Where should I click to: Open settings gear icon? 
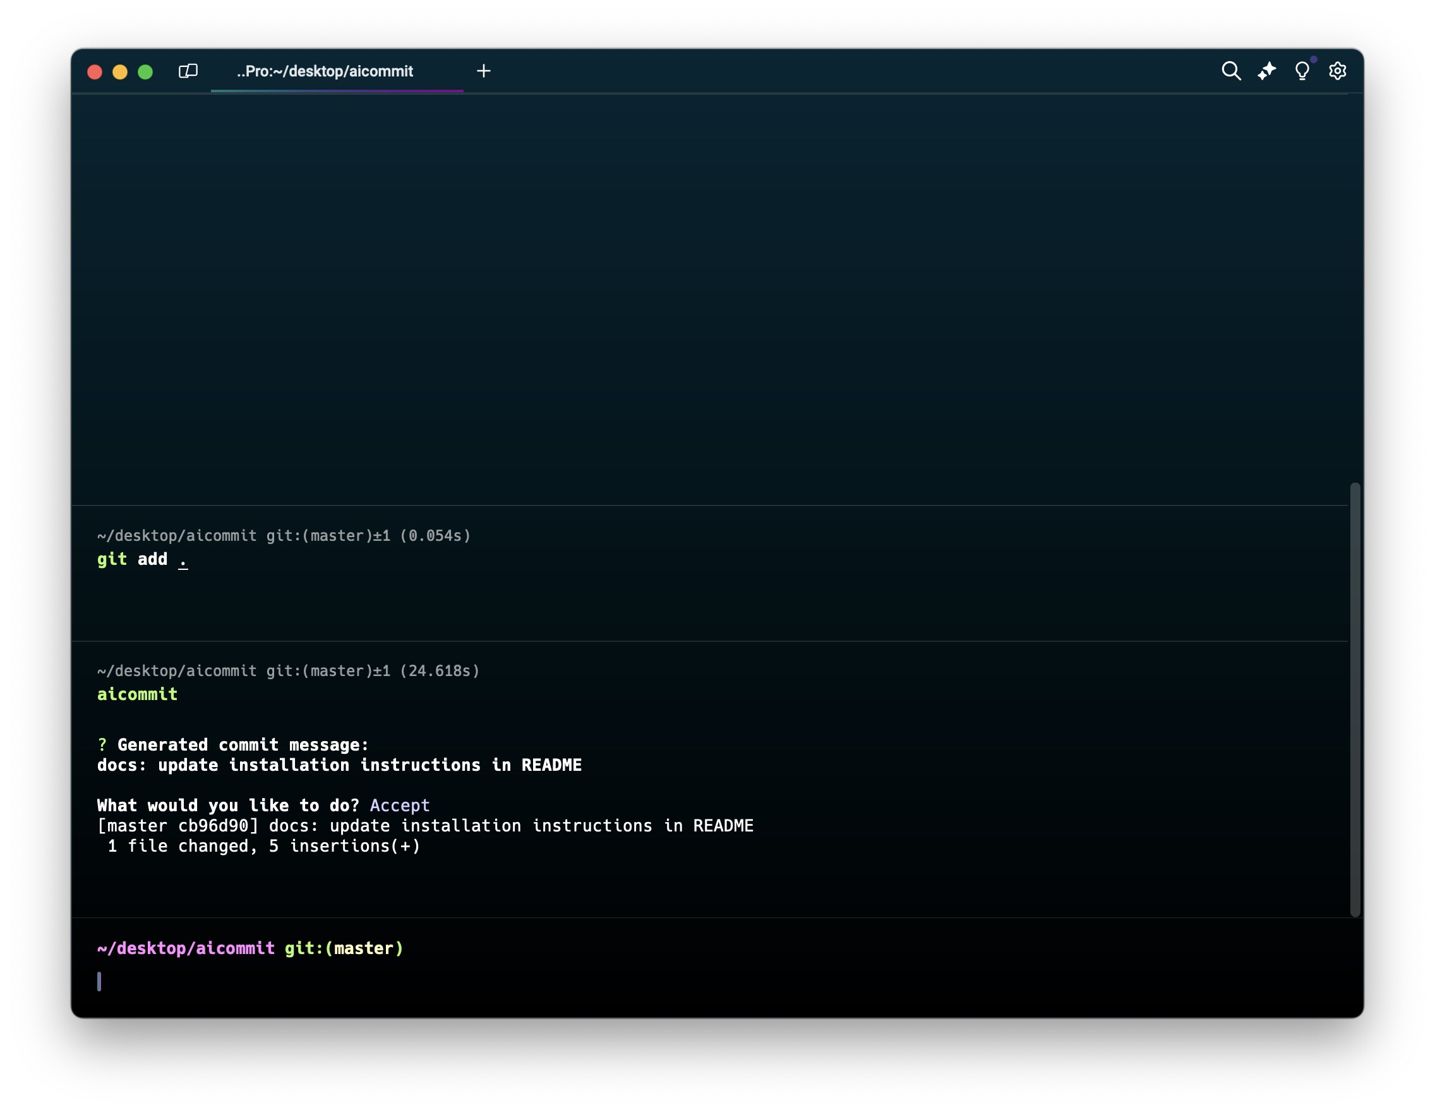click(1337, 71)
